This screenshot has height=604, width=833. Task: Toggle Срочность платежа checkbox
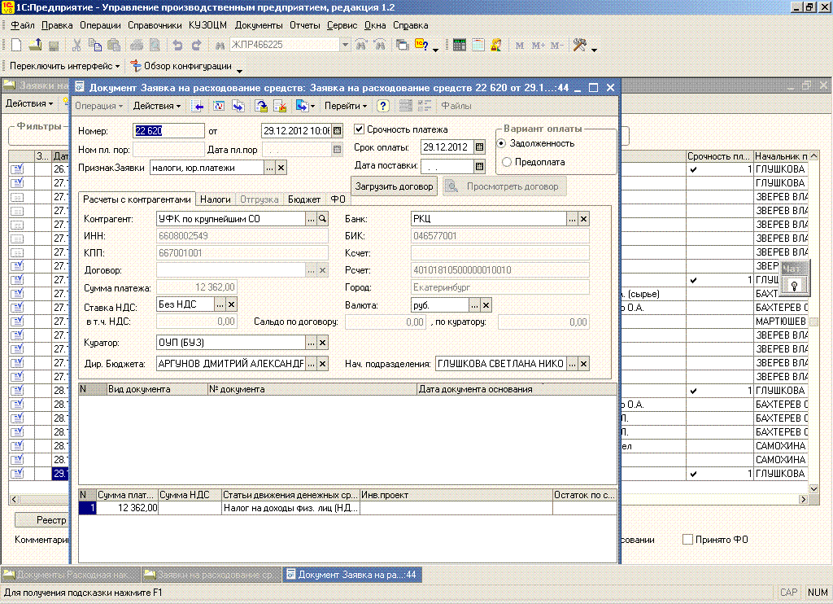coord(360,129)
